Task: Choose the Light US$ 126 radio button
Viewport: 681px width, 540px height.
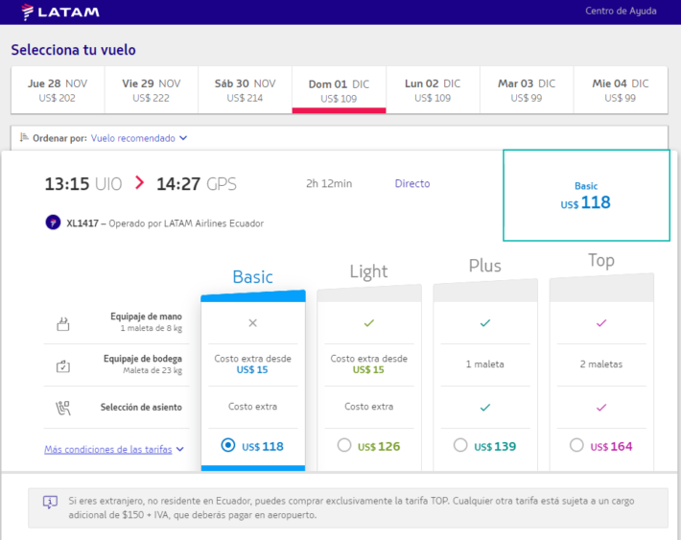Action: 344,445
